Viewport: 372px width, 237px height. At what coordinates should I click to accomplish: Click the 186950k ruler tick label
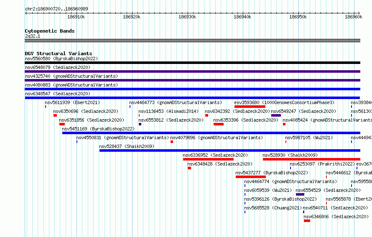(x=298, y=17)
